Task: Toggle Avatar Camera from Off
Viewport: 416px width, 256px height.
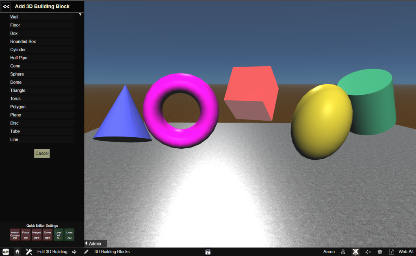Action: point(15,234)
